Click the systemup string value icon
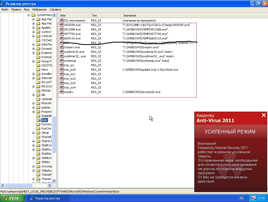 (61, 61)
